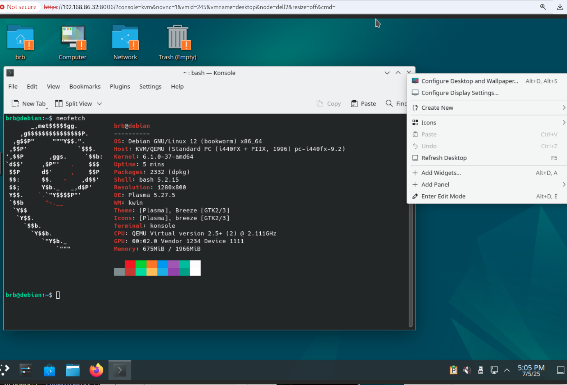Expand the Split View dropdown arrow
The width and height of the screenshot is (567, 385).
[x=99, y=104]
